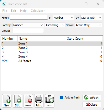Click the app icon in the title bar
The image size is (104, 110).
tap(4, 4)
